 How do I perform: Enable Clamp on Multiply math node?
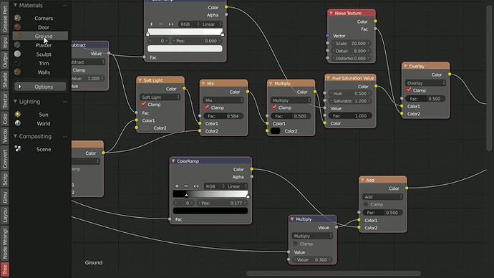coord(295,244)
